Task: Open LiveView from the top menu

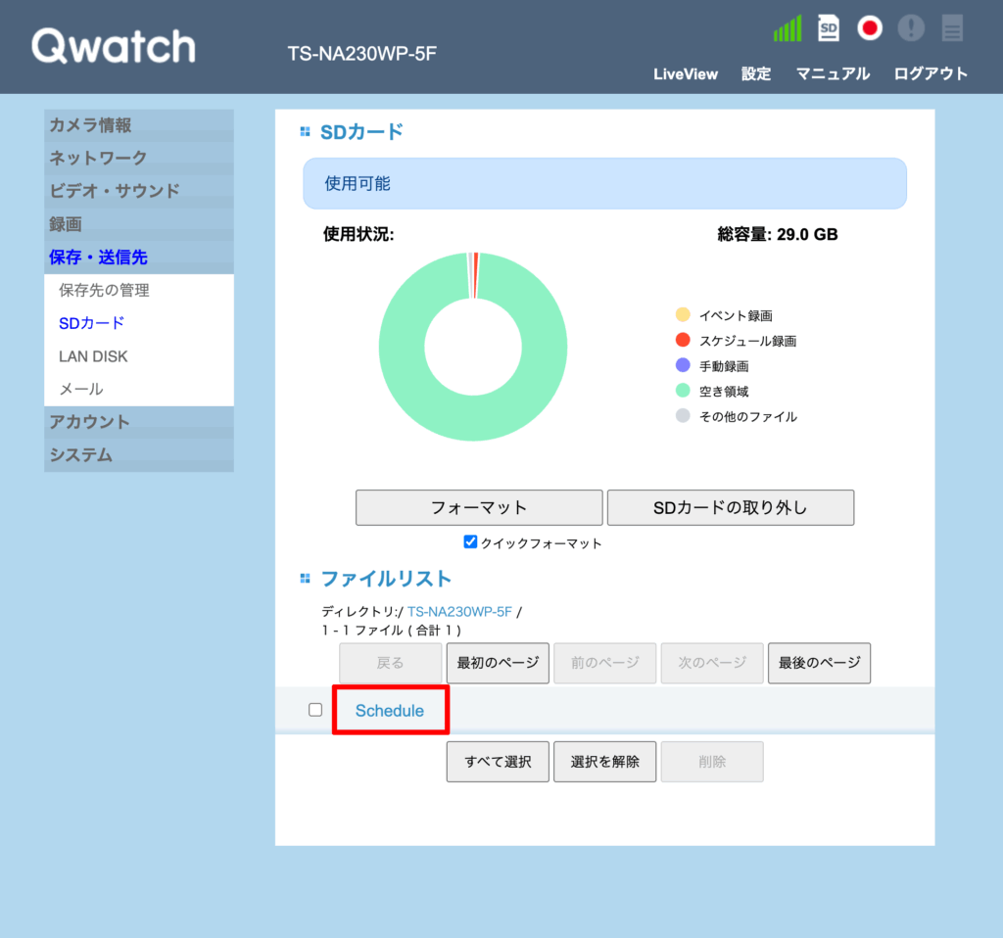Action: coord(686,74)
